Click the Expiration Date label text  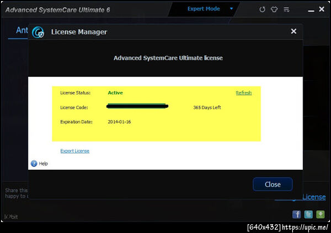76,122
